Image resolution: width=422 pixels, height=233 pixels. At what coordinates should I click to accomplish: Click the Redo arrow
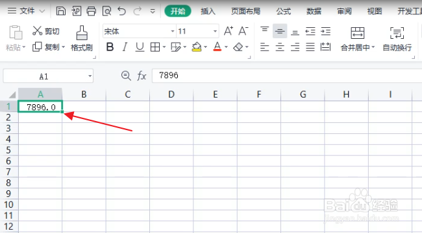point(138,11)
